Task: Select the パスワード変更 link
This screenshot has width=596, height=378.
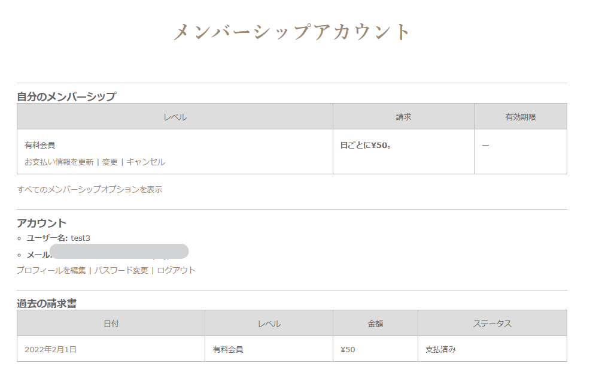Action: [121, 270]
